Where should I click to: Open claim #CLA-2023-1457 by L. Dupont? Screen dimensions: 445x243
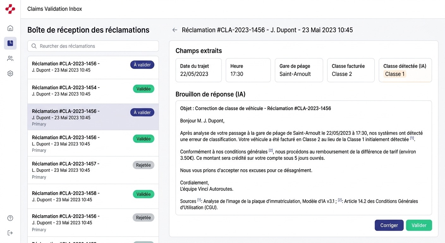coord(93,170)
